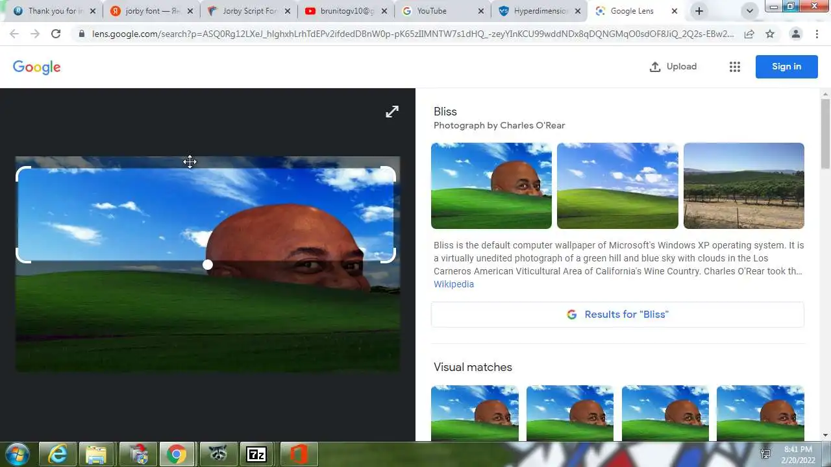Open the second visual match thumbnail
831x467 pixels.
point(570,413)
